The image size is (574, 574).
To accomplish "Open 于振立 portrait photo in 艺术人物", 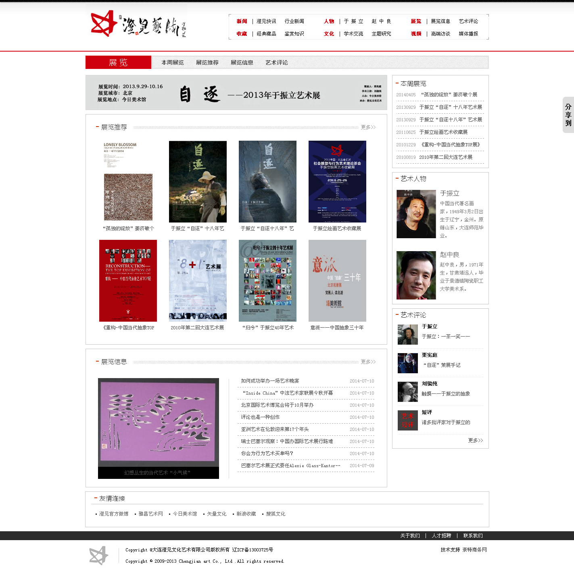I will tap(416, 214).
